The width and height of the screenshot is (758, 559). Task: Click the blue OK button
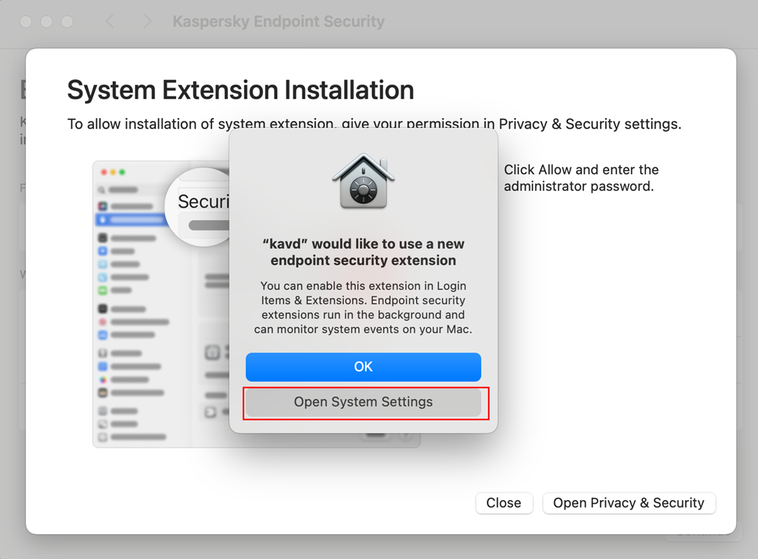point(363,367)
